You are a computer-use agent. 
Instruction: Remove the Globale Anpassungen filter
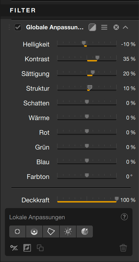[x=116, y=27]
